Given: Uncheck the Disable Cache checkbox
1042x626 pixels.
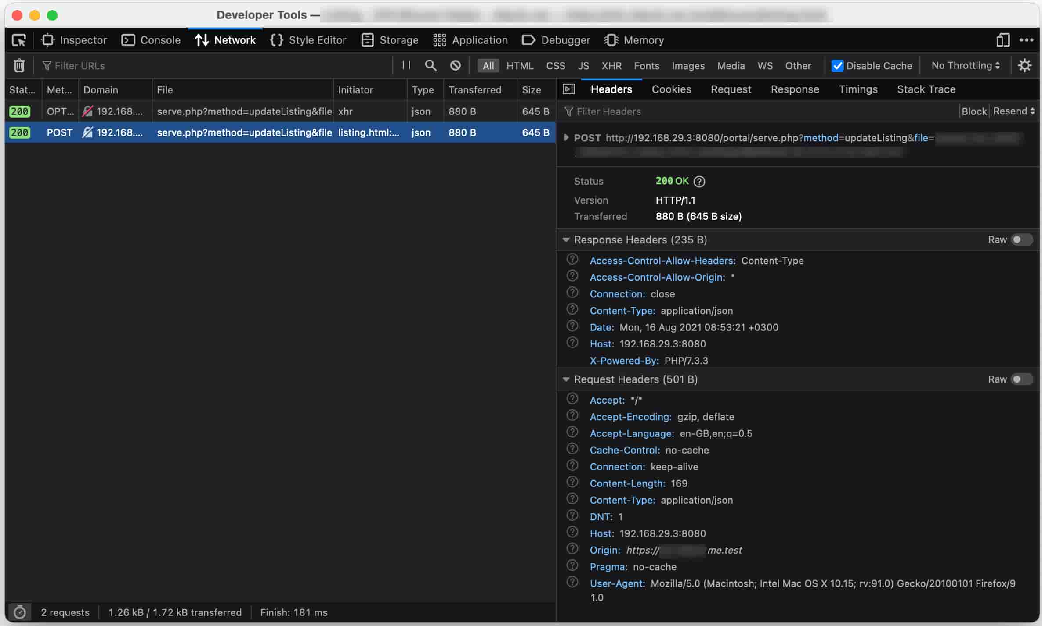Looking at the screenshot, I should (837, 66).
